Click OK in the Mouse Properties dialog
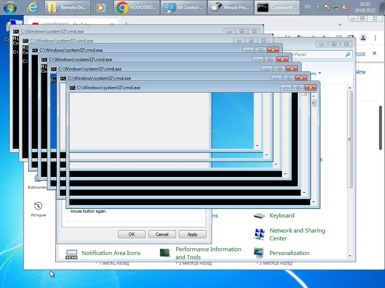This screenshot has width=385, height=288. coord(132,234)
